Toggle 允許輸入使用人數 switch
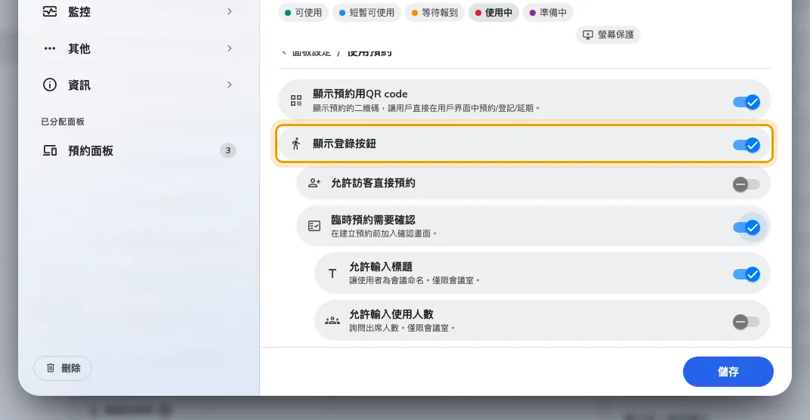810x420 pixels. (747, 321)
